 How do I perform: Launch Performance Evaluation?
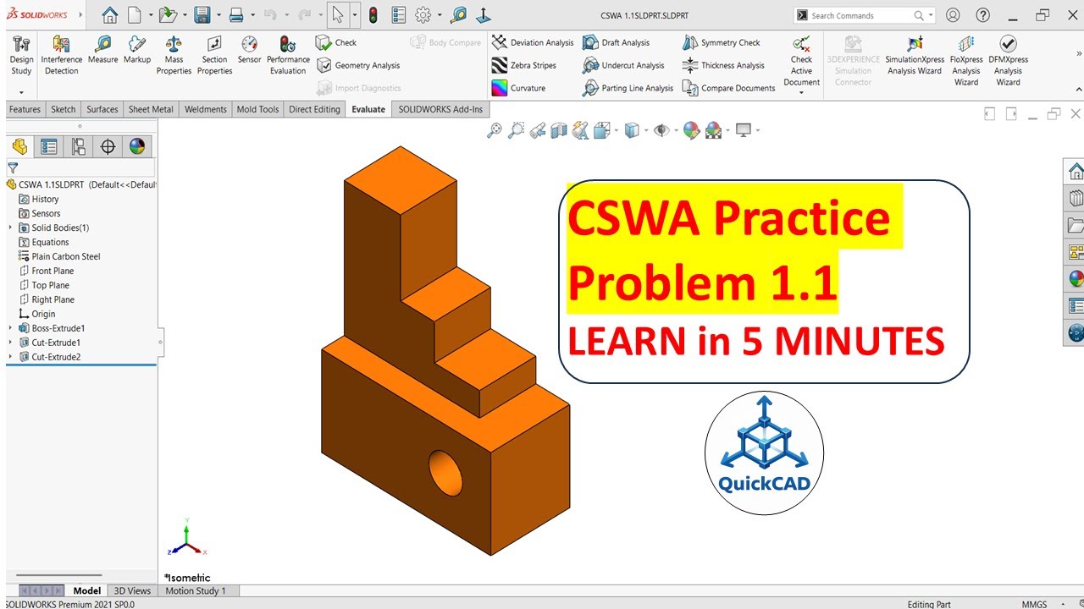pos(288,56)
